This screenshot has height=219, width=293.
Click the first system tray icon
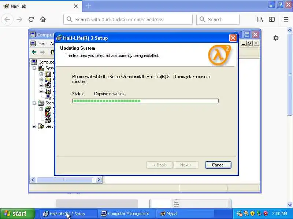coord(240,214)
